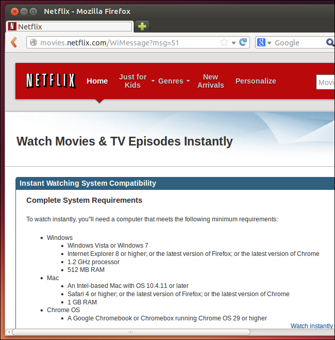
Task: Click the 1.2 GHz processor line
Action: pos(93,262)
